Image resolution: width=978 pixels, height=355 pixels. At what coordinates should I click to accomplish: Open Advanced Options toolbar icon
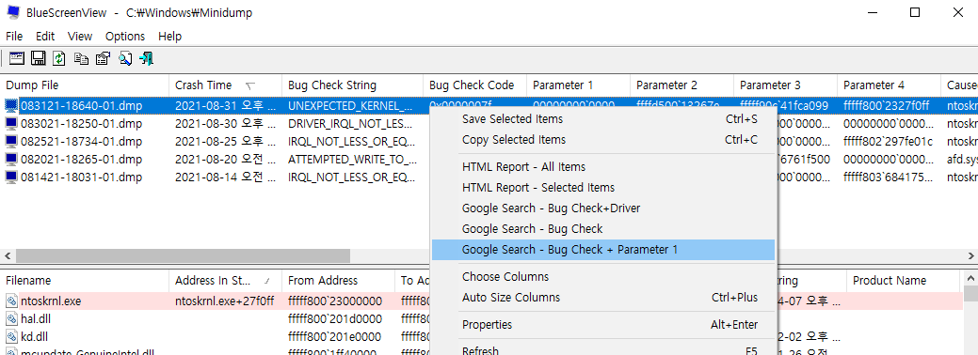17,58
